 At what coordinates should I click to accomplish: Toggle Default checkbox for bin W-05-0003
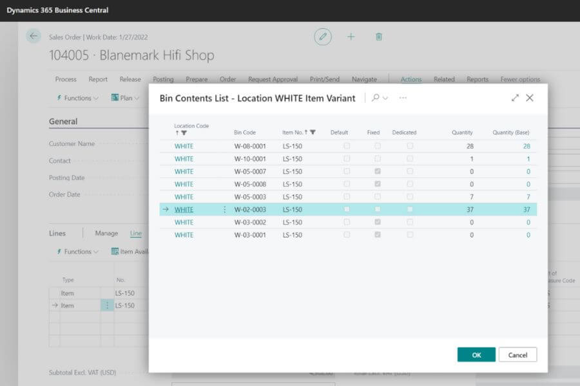347,196
